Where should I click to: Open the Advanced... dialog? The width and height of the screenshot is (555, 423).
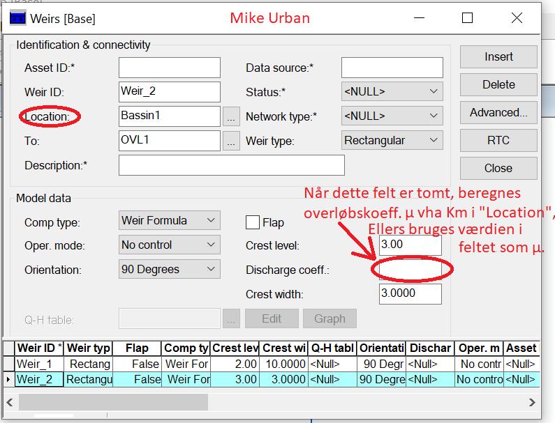pyautogui.click(x=498, y=112)
